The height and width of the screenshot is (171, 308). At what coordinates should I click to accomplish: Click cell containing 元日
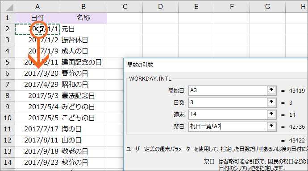pos(83,29)
